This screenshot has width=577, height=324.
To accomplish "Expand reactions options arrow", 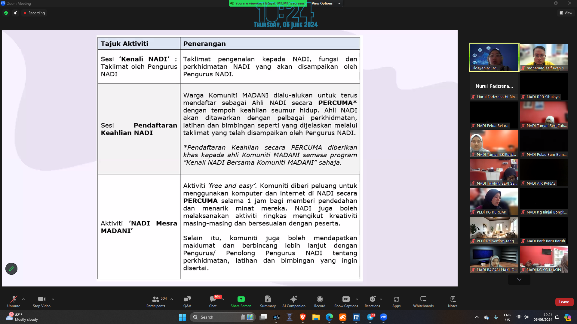I will (381, 299).
